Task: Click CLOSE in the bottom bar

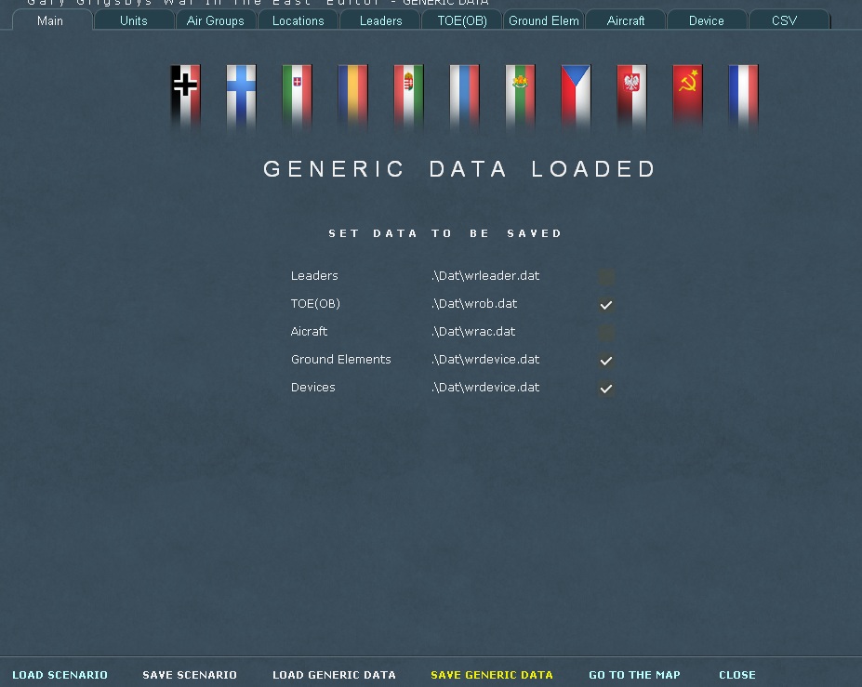Action: (737, 675)
